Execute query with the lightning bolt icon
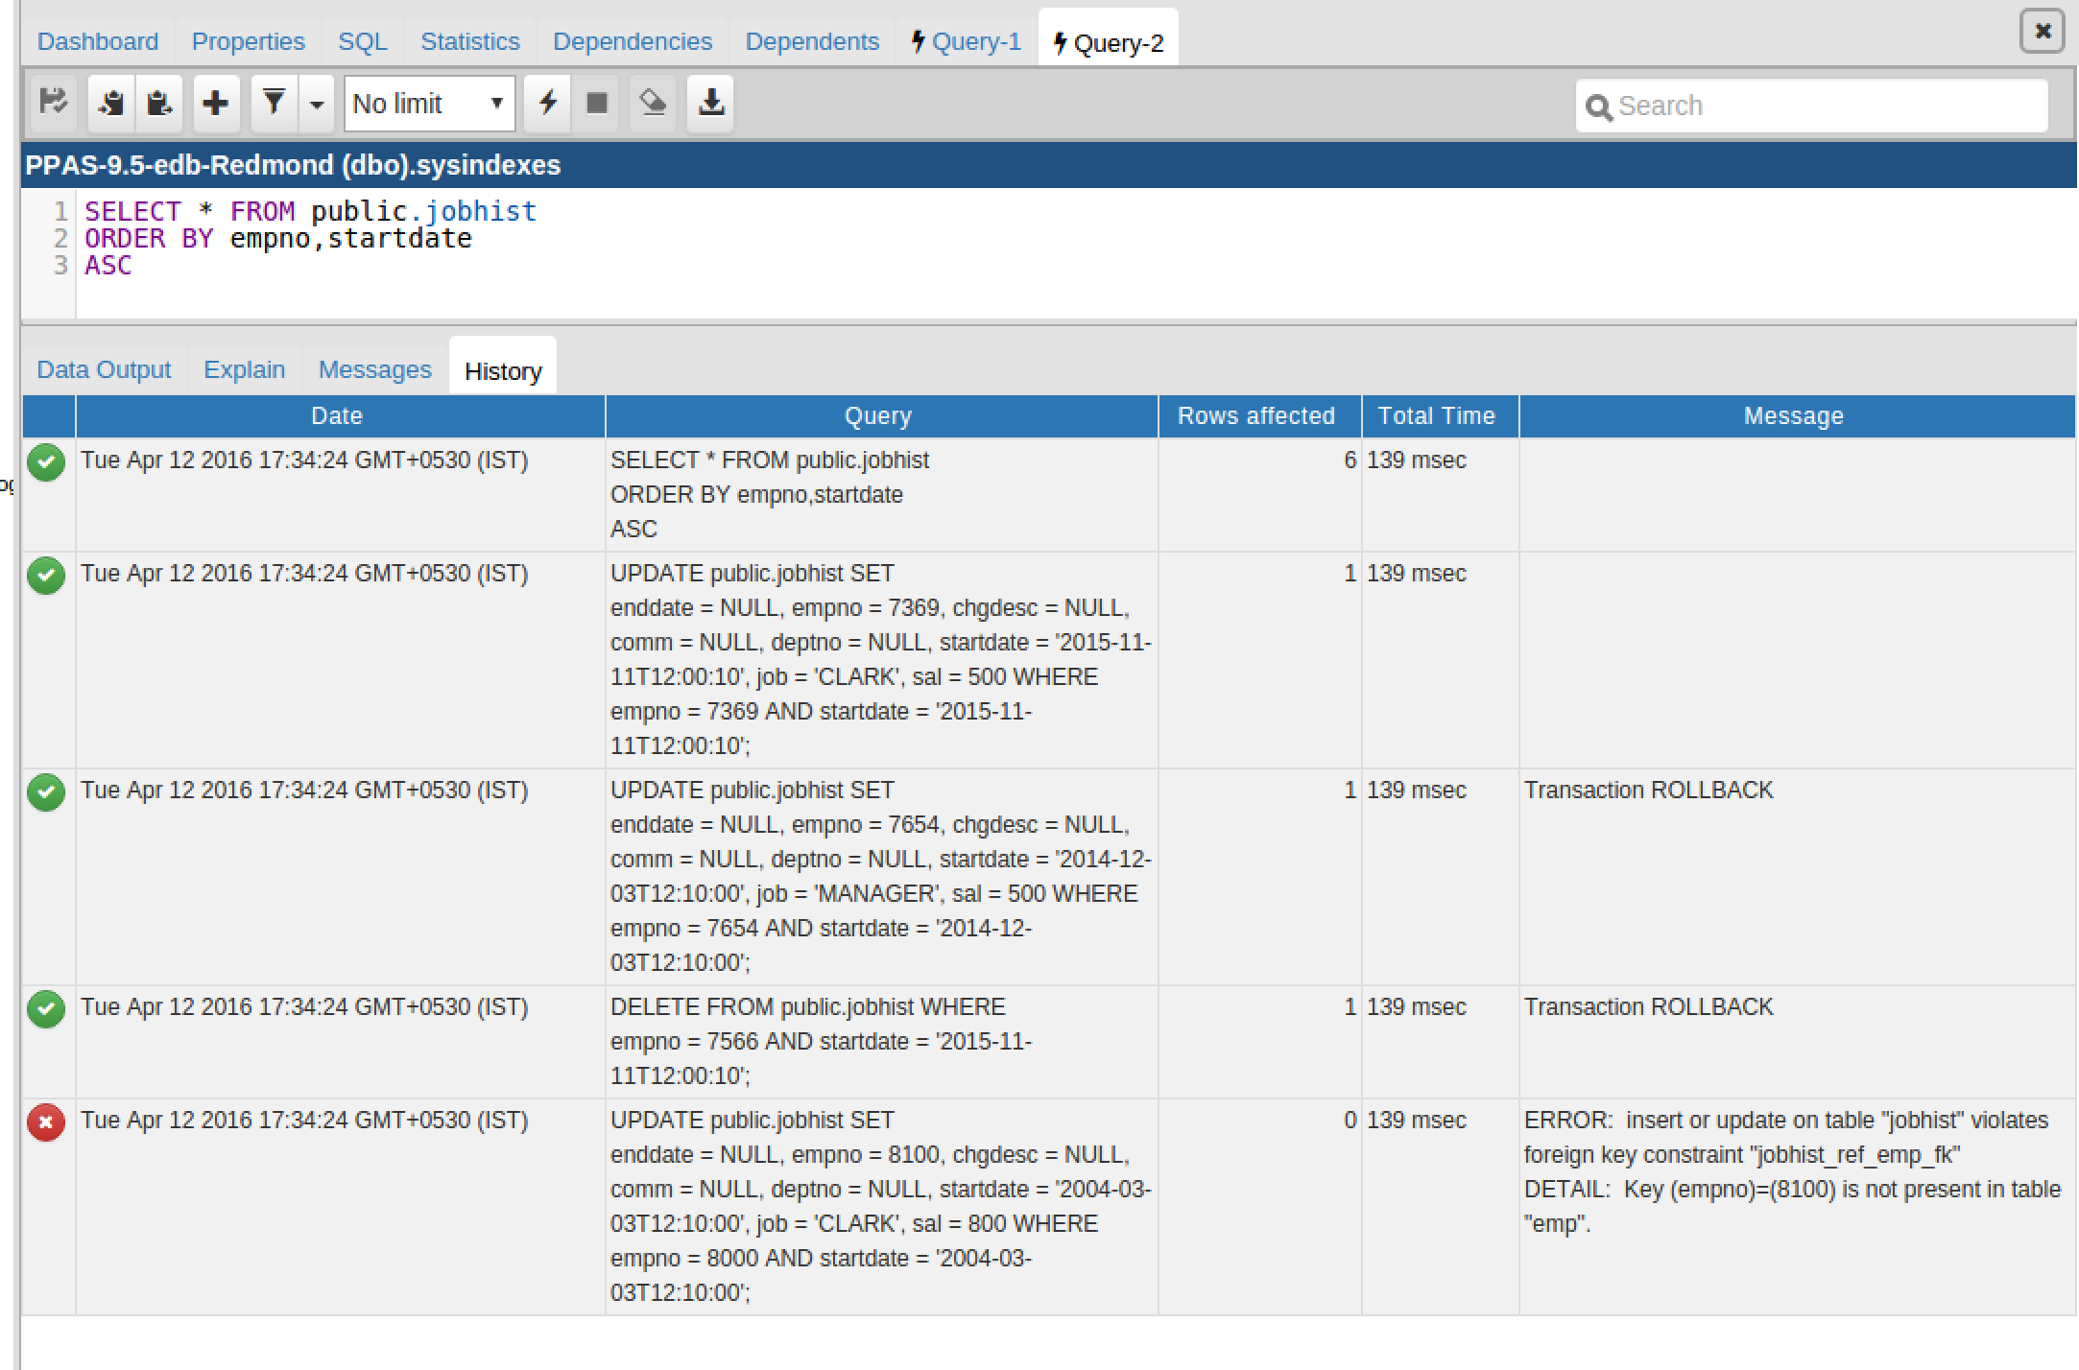This screenshot has width=2079, height=1370. (x=547, y=103)
